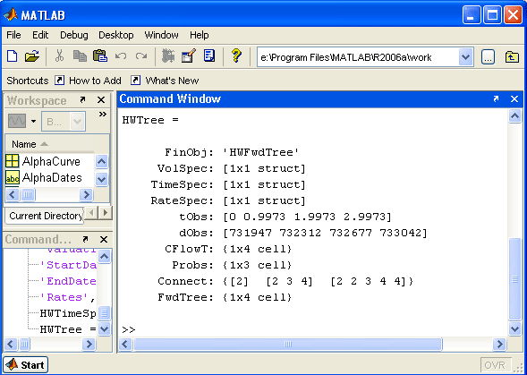Open the Edit menu
Screen dimensions: 527x375
[40, 35]
